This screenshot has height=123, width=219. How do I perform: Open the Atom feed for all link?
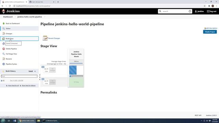(13, 86)
